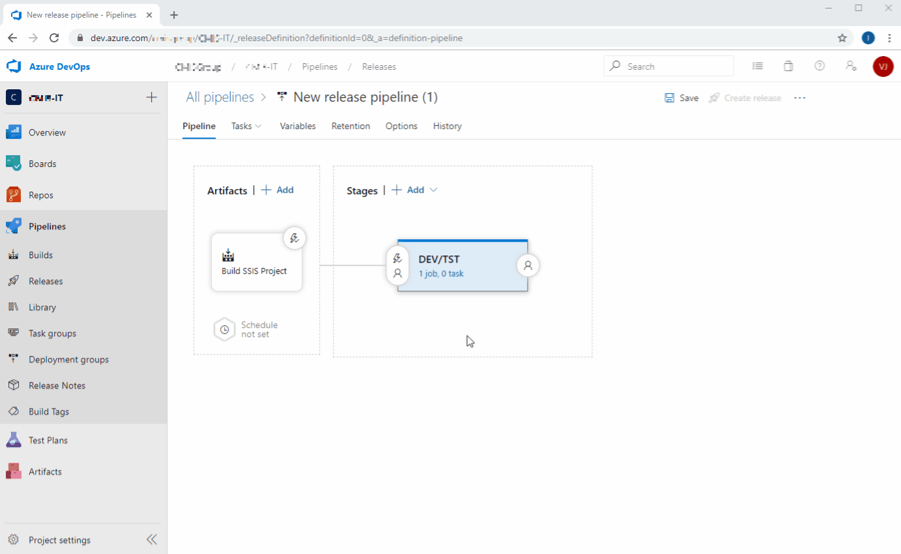Screen dimensions: 901x554
Task: Open the more actions ellipsis menu
Action: (799, 98)
